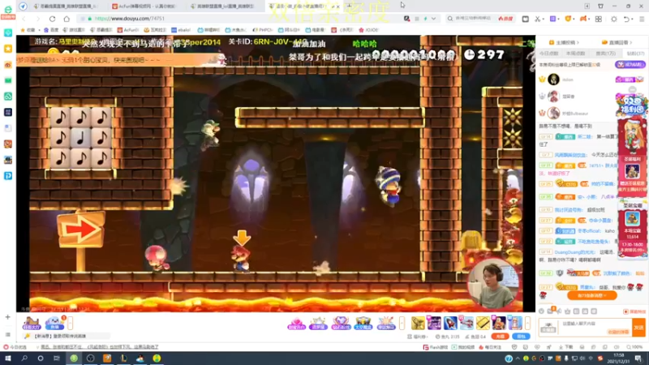Expand address bar dropdown chevron
The width and height of the screenshot is (649, 365).
pyautogui.click(x=433, y=19)
